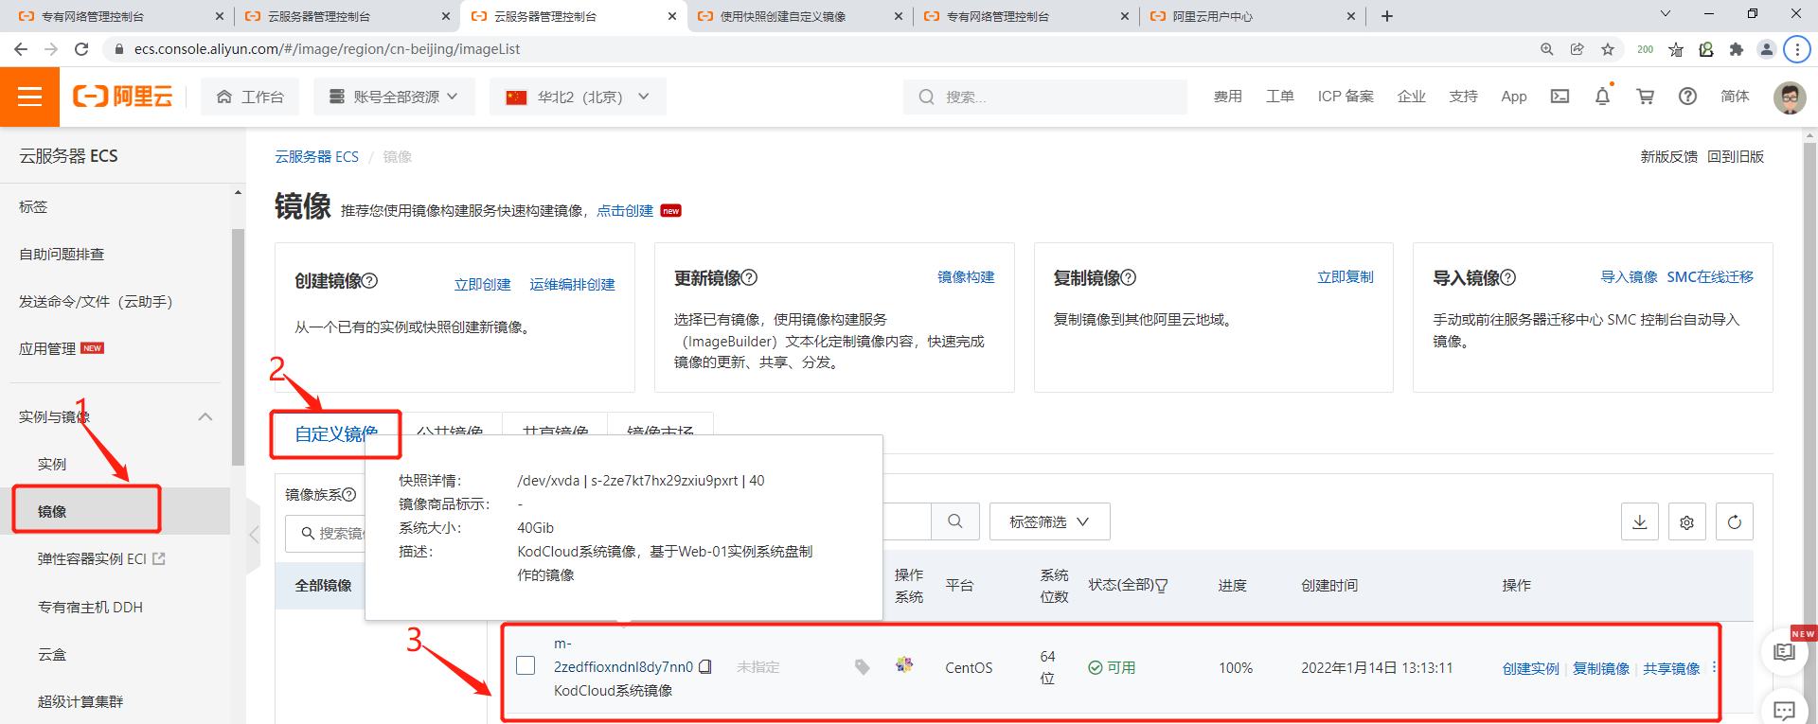Click 新版反馈 link
The width and height of the screenshot is (1818, 724).
click(1669, 157)
